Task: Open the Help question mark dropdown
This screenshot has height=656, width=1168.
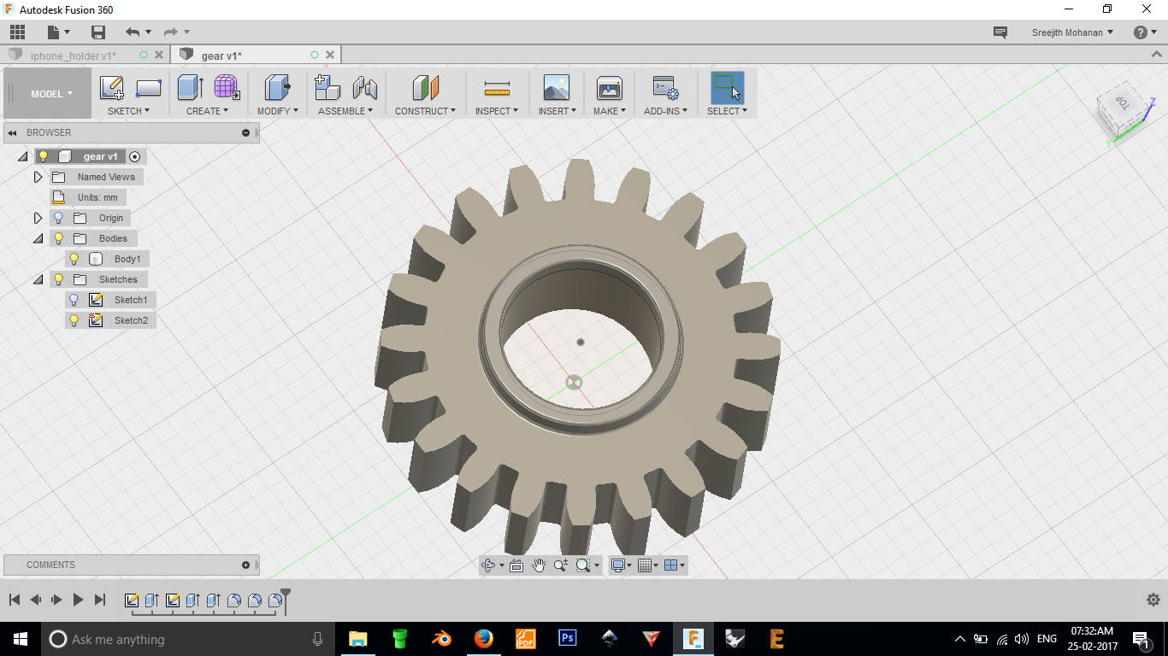Action: pos(1145,32)
